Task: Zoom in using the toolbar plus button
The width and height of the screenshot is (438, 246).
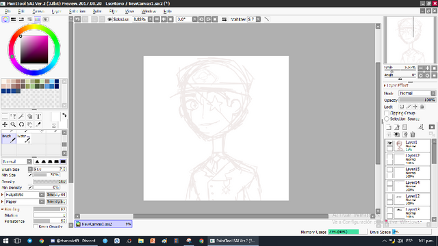Action: coord(164,19)
